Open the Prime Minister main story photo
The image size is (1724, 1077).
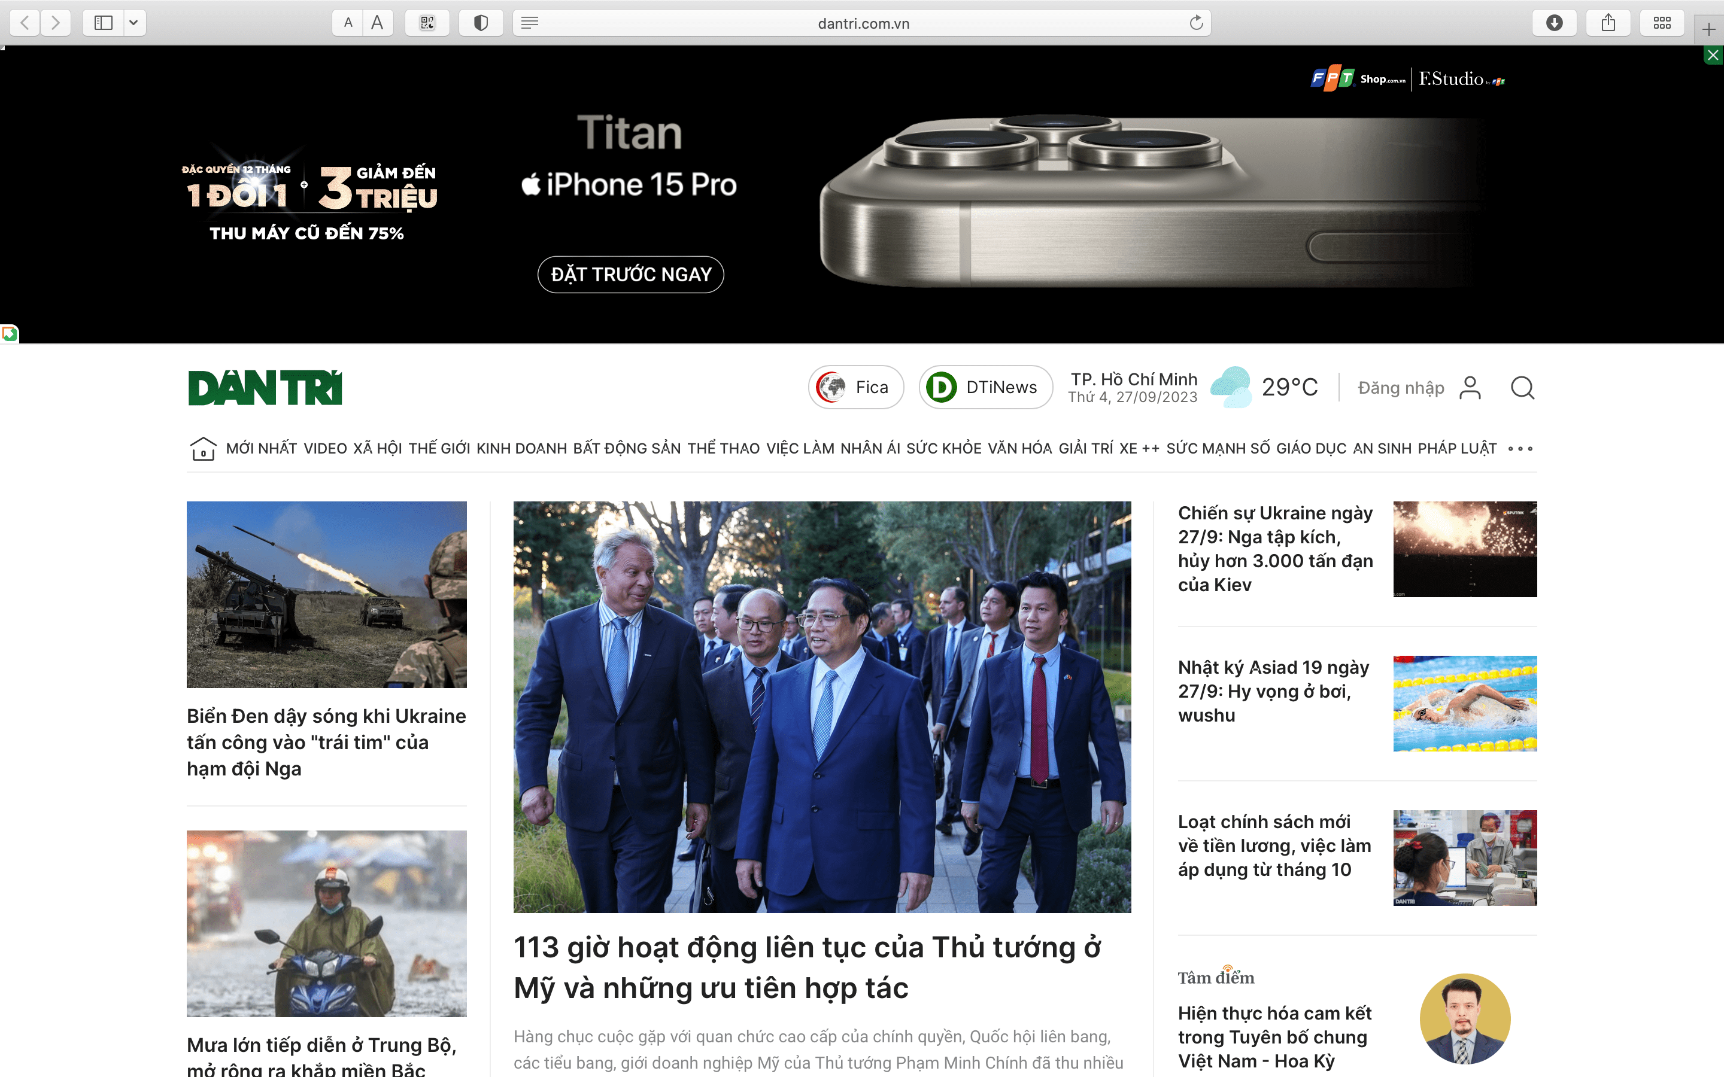pyautogui.click(x=822, y=707)
